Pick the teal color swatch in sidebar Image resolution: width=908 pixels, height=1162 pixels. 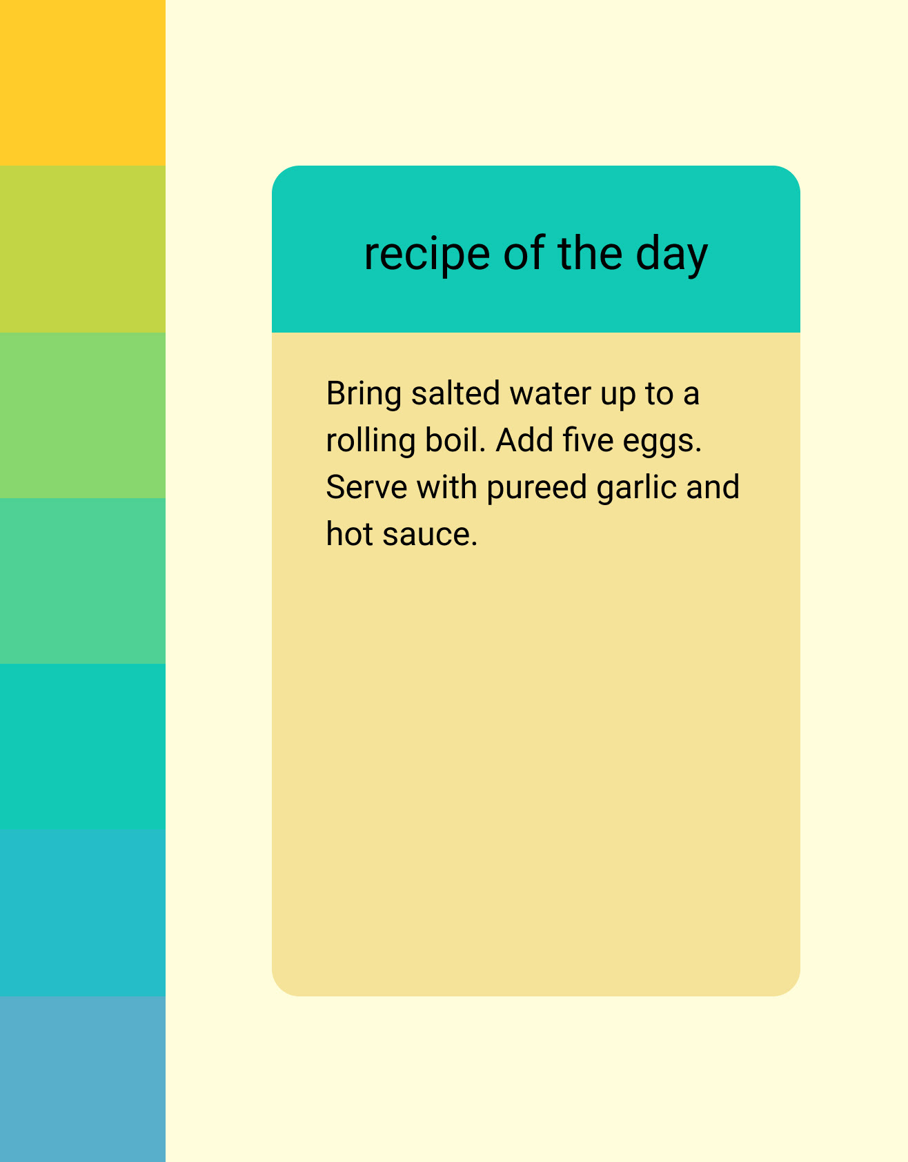[83, 747]
